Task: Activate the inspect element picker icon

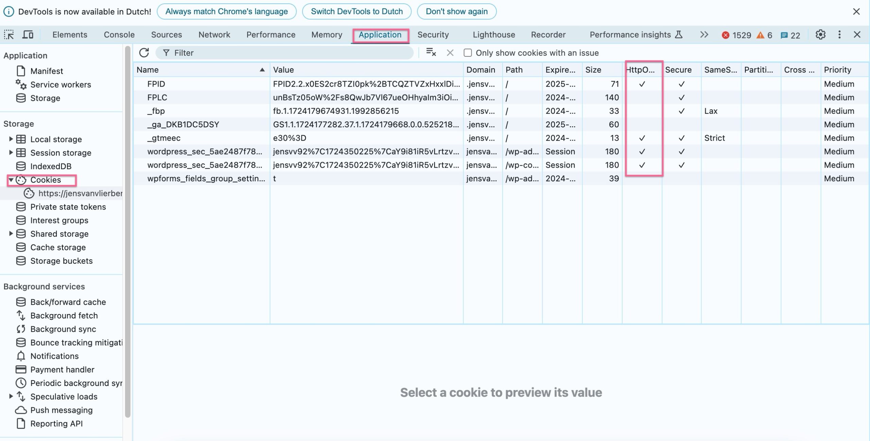Action: tap(9, 35)
